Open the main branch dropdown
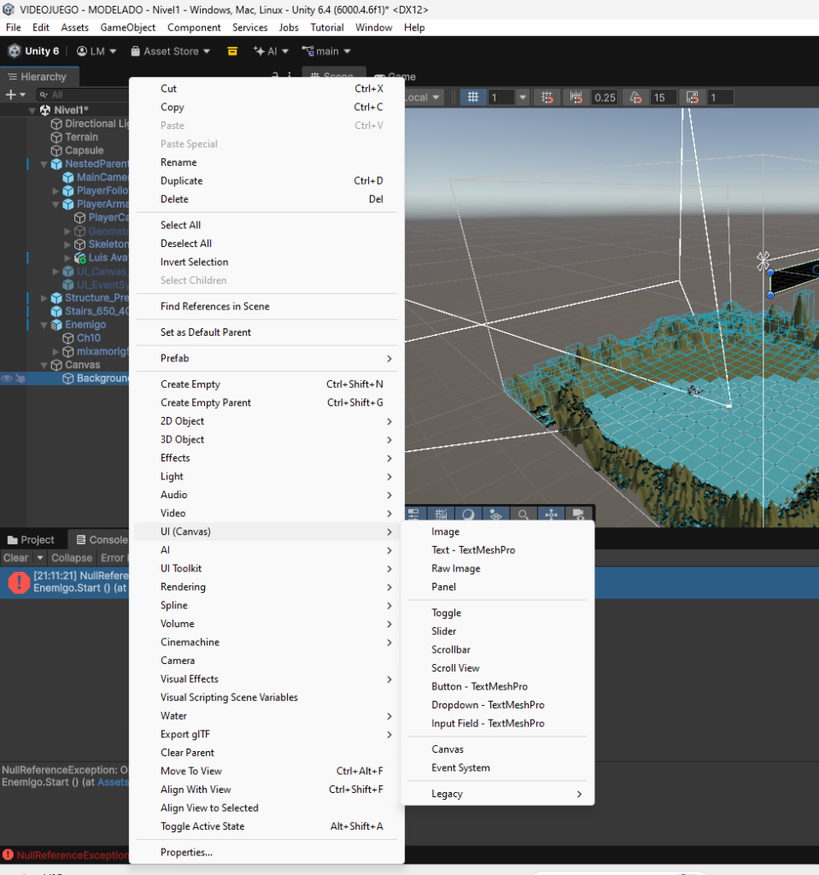Screen dimensions: 819x875 click(326, 51)
